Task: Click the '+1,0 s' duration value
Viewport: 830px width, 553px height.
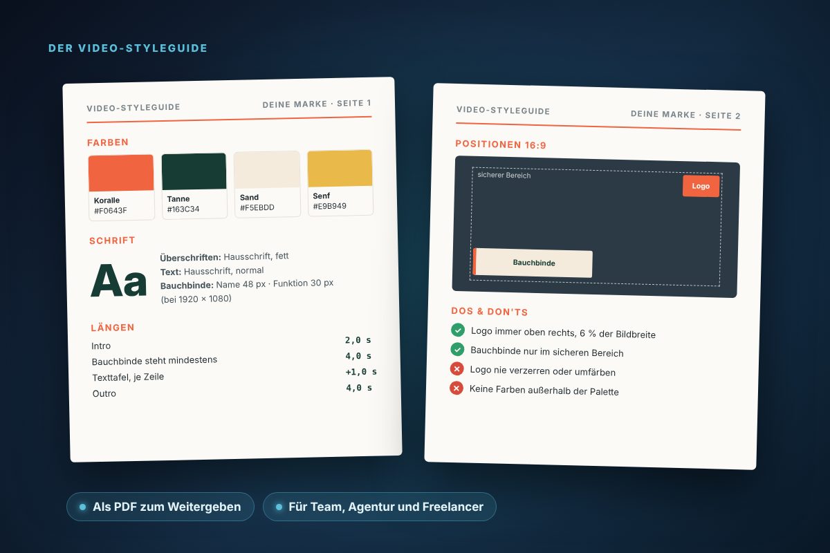Action: click(361, 372)
